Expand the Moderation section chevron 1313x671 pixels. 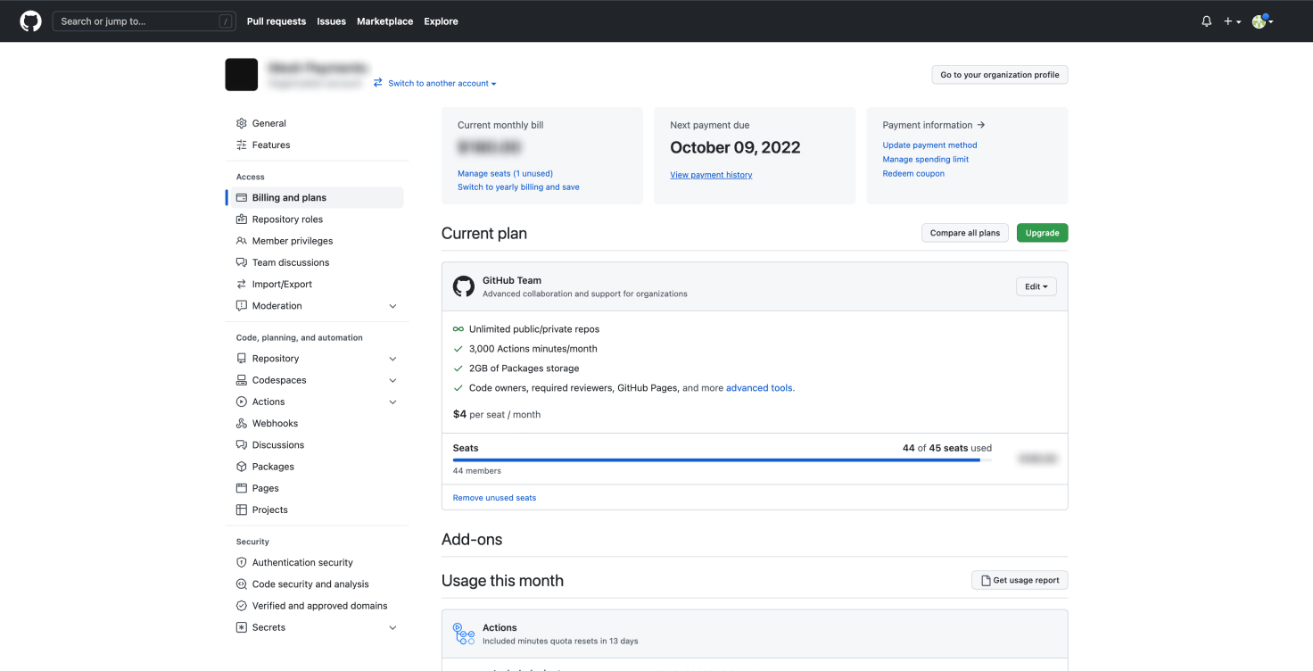coord(392,306)
